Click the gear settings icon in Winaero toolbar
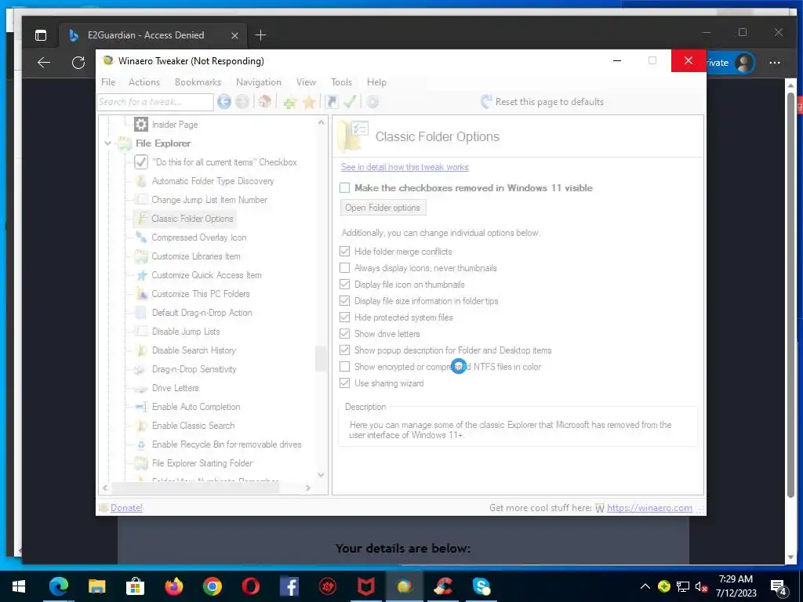Image resolution: width=803 pixels, height=602 pixels. pos(372,102)
